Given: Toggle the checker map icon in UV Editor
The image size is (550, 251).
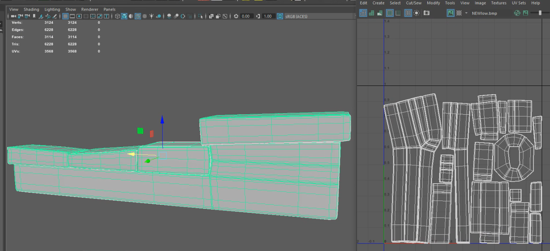Looking at the screenshot, I should tap(459, 13).
